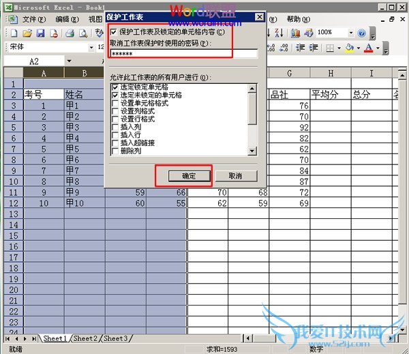The height and width of the screenshot is (354, 409).
Task: Click the Drawing shapes icon
Action: [x=309, y=33]
